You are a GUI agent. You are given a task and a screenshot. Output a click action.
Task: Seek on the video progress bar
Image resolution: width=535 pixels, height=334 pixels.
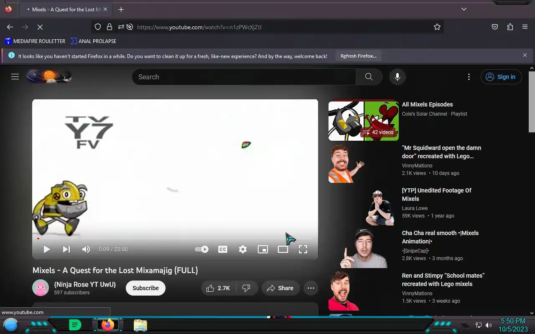175,239
